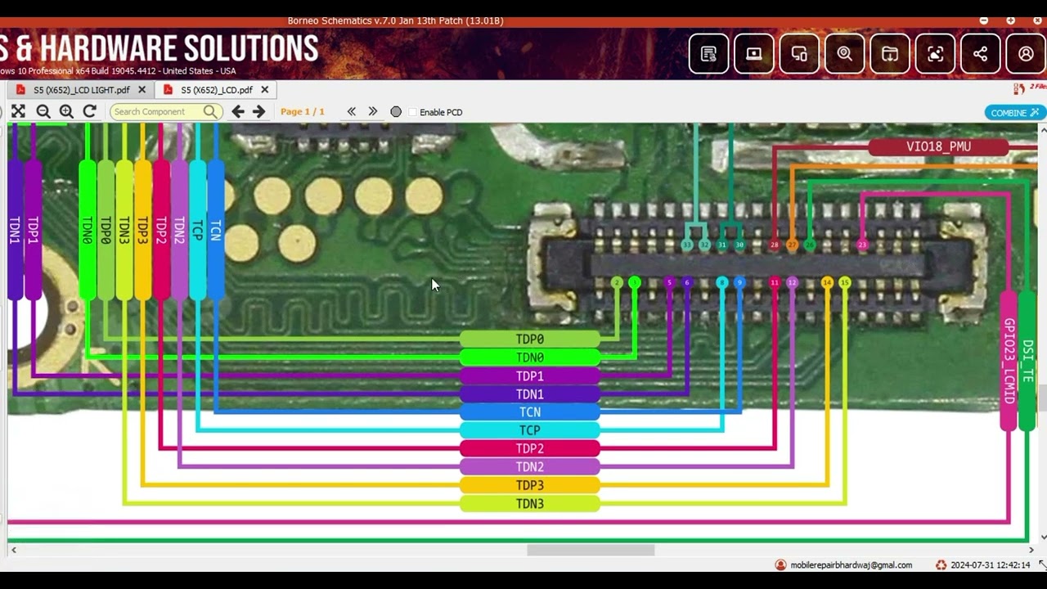This screenshot has width=1047, height=589.
Task: Click the screenshot capture icon
Action: 935,54
